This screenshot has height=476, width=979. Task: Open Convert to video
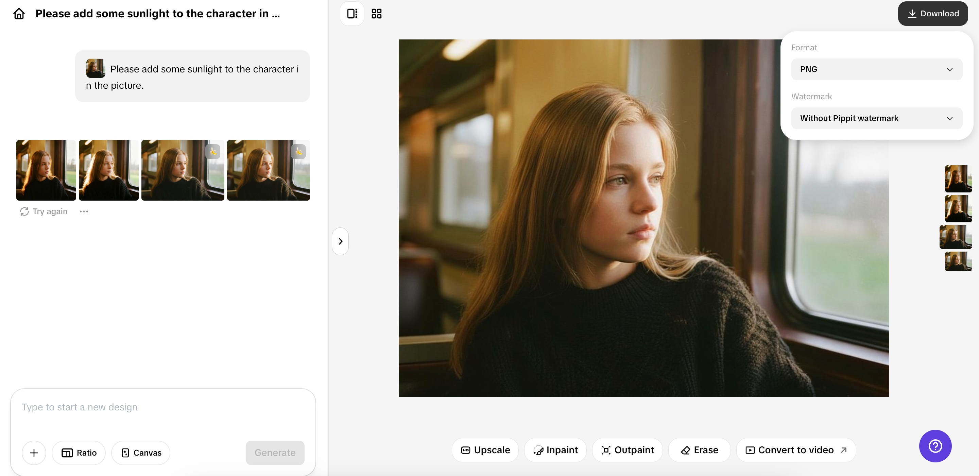coord(796,450)
